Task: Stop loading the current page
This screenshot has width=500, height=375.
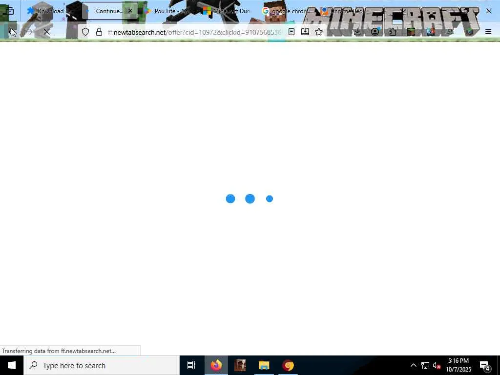Action: coord(46,32)
